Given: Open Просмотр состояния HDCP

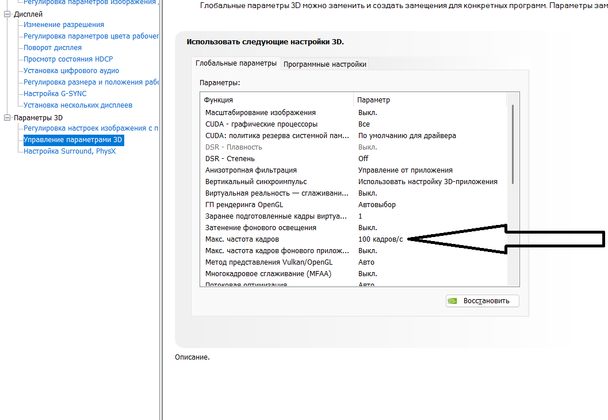Looking at the screenshot, I should click(x=68, y=59).
